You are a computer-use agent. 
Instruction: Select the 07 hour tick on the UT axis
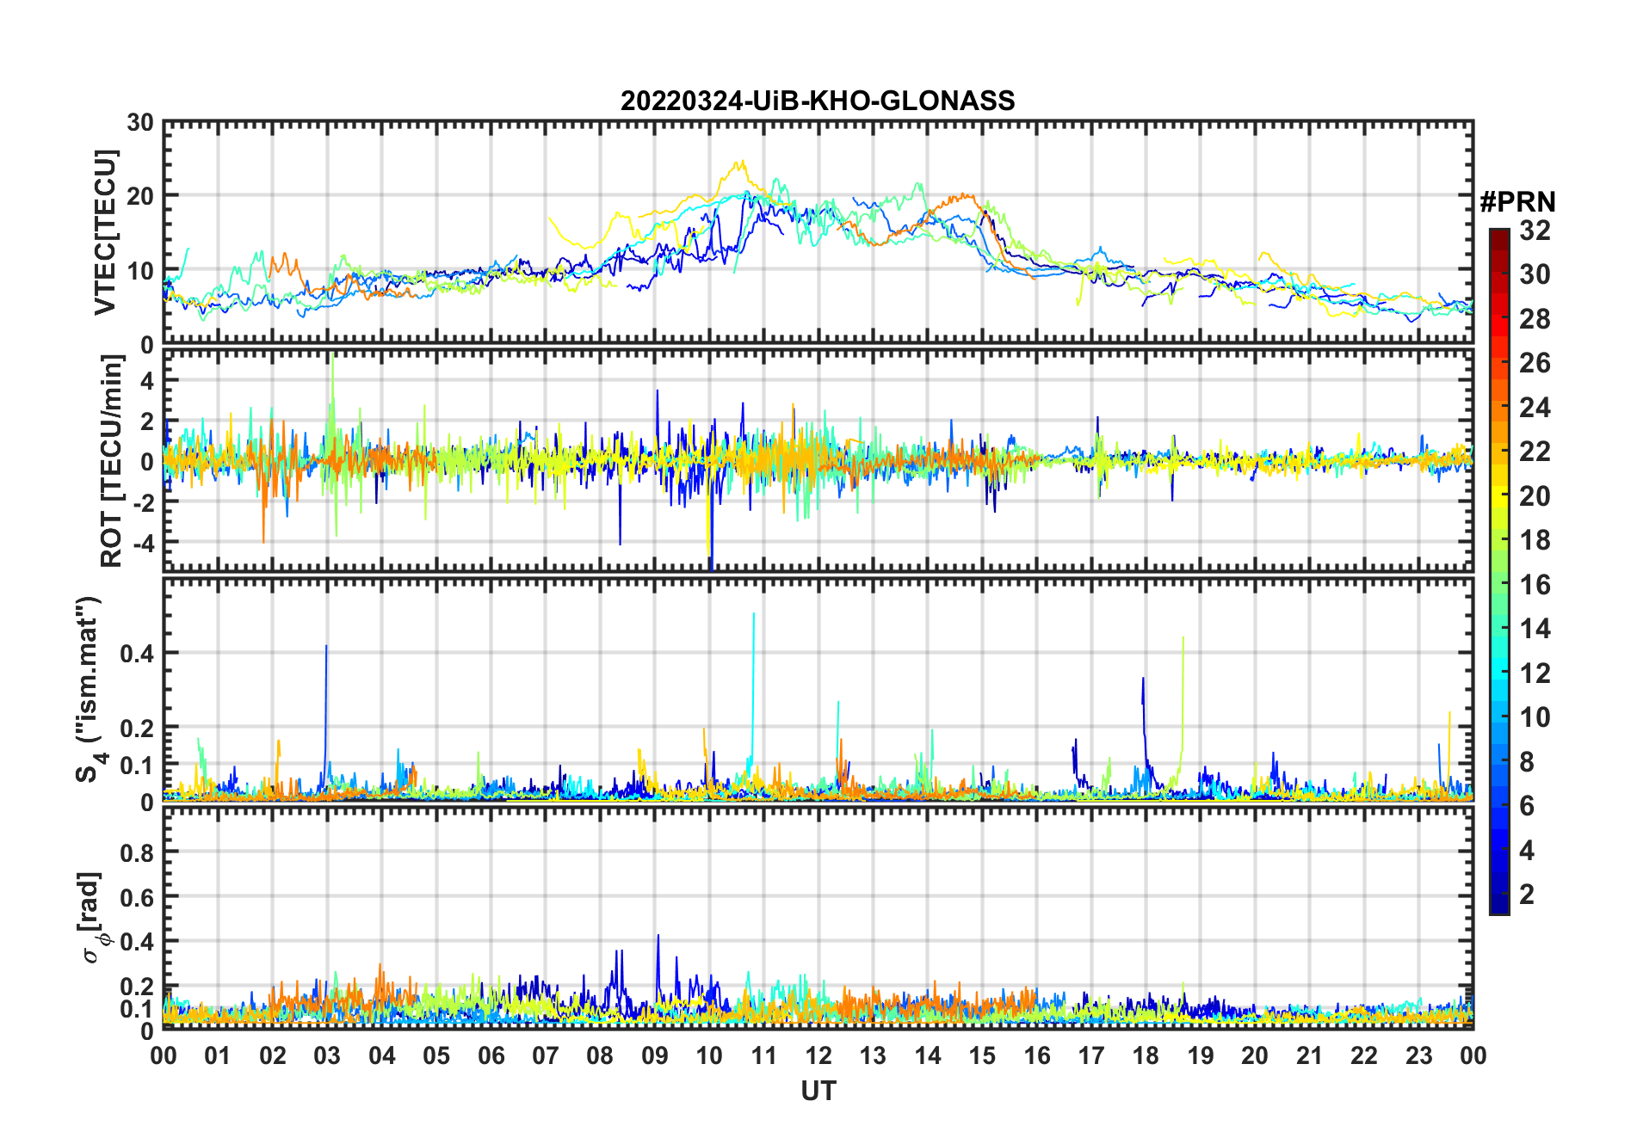[x=546, y=1055]
